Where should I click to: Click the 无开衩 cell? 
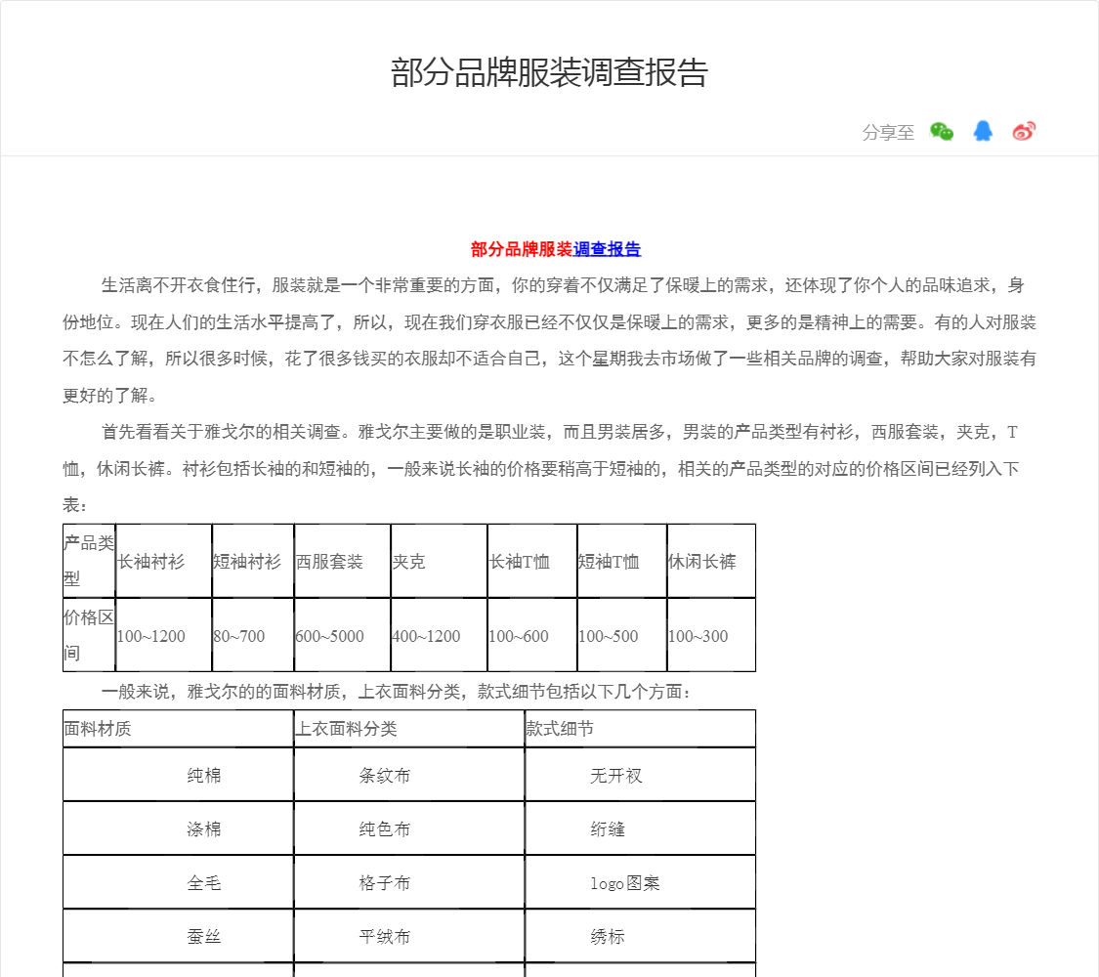(640, 775)
